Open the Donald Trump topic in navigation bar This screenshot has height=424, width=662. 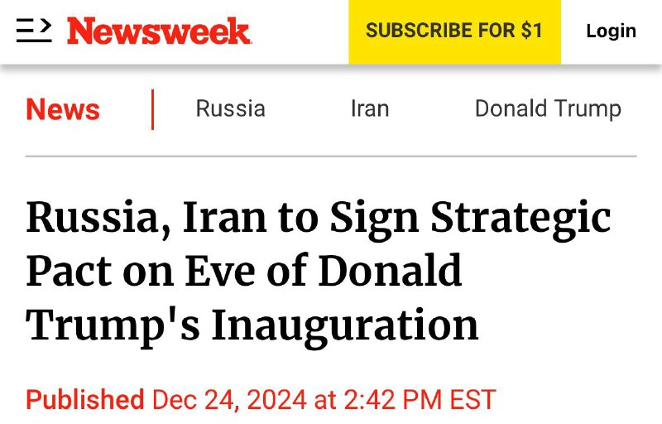547,108
